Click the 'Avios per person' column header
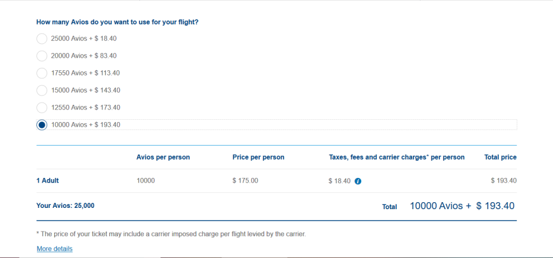 pyautogui.click(x=163, y=157)
